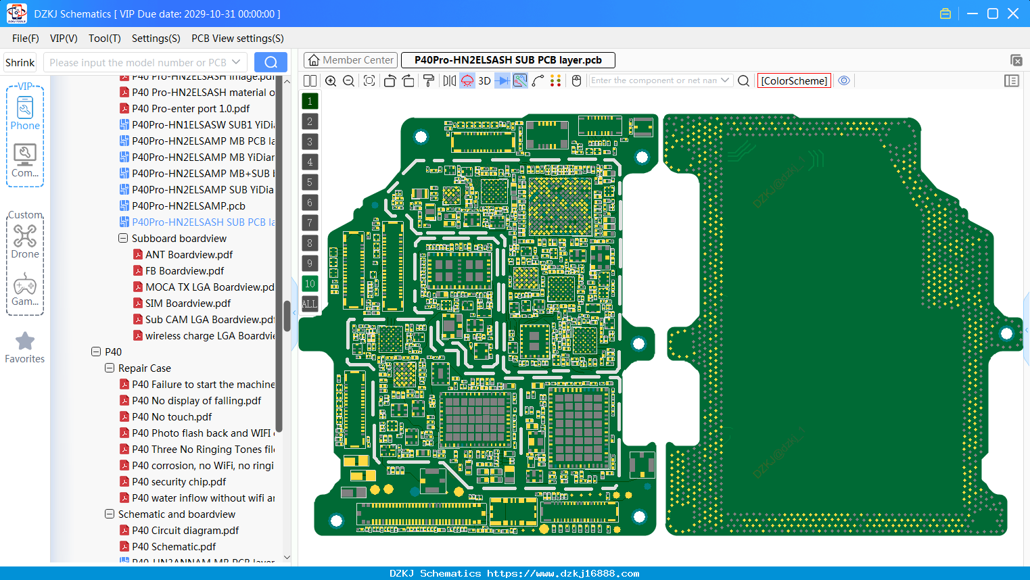Switch to the Member Center tab
Image resolution: width=1030 pixels, height=580 pixels.
[351, 60]
